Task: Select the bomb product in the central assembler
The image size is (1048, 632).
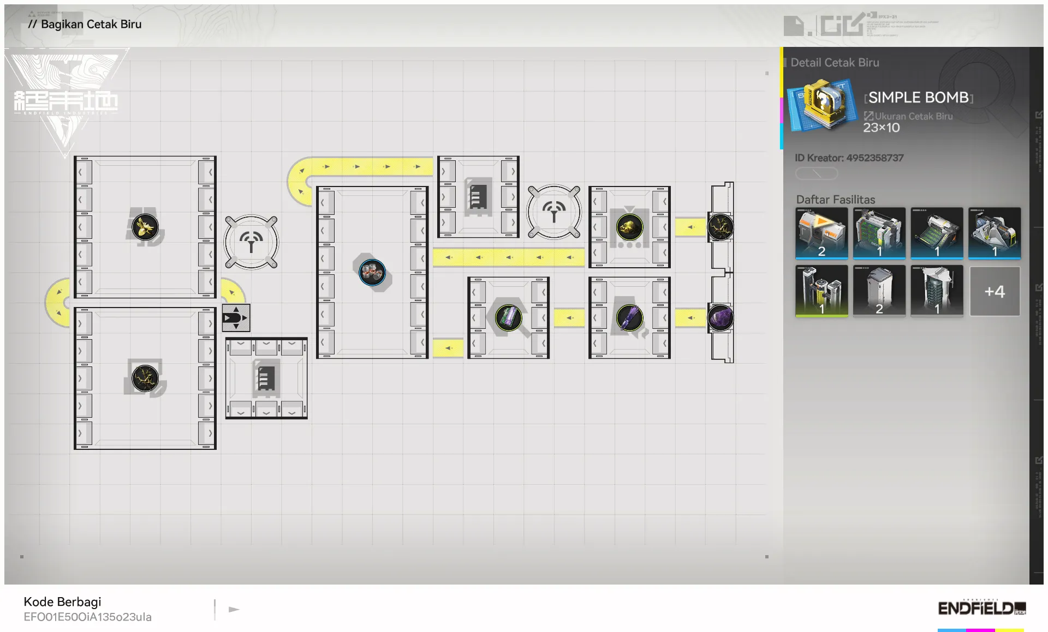Action: pos(372,272)
